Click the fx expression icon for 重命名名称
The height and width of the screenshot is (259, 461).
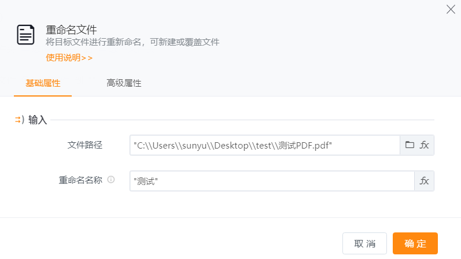pyautogui.click(x=425, y=181)
